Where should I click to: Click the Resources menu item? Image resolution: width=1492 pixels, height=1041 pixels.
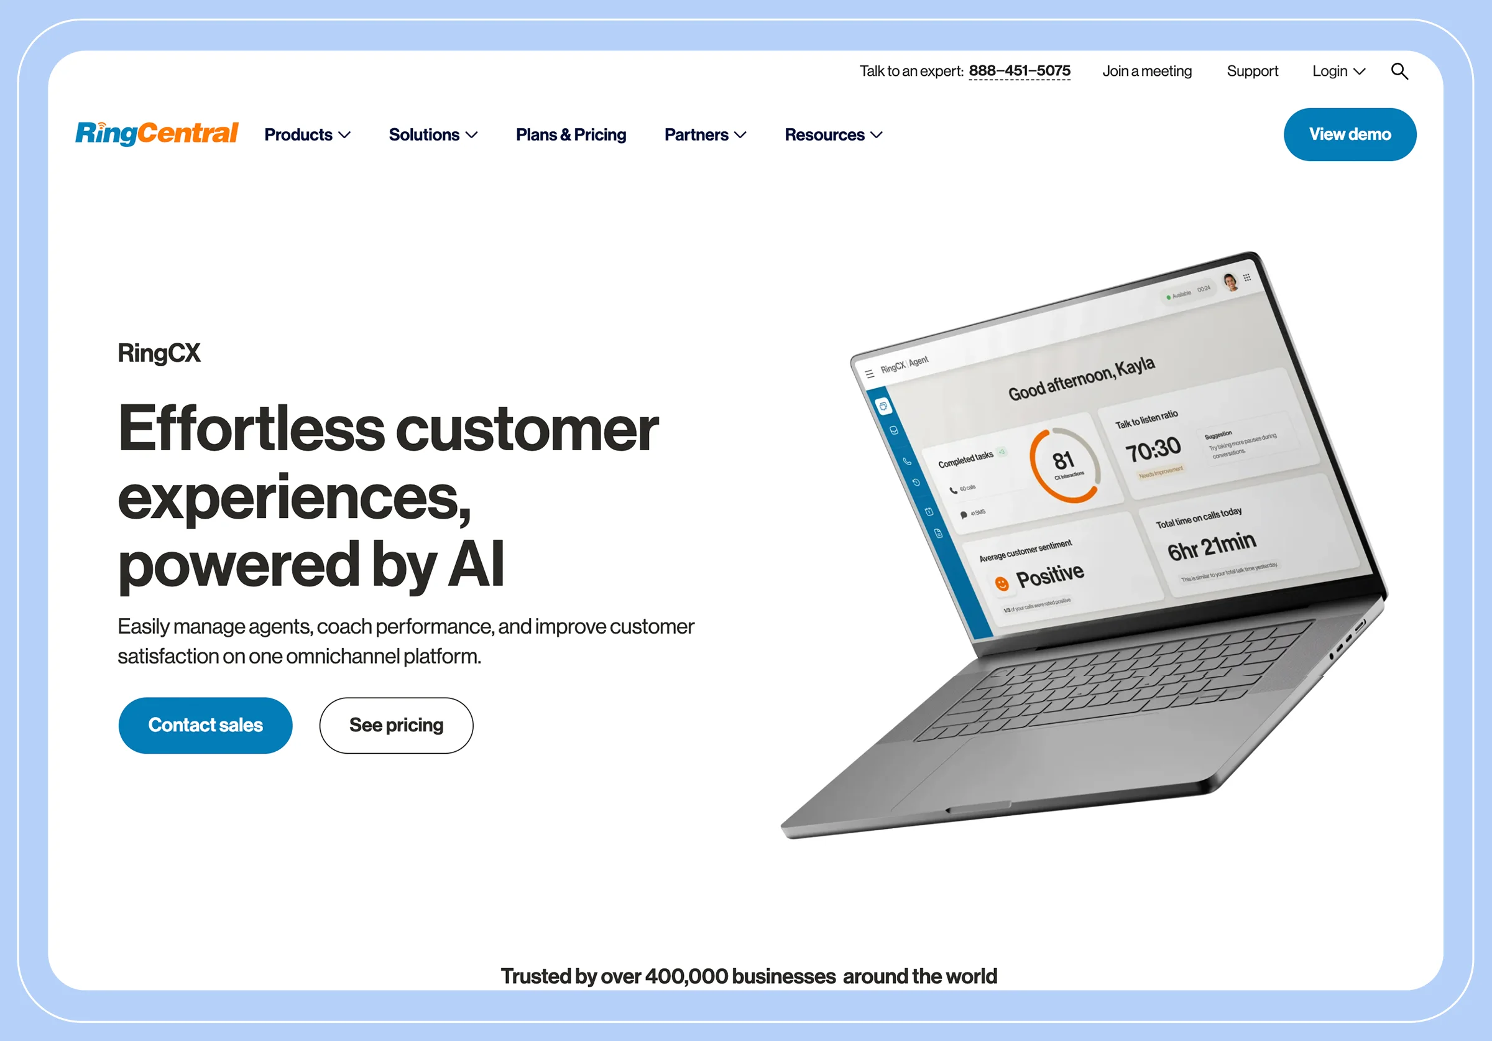click(x=833, y=135)
